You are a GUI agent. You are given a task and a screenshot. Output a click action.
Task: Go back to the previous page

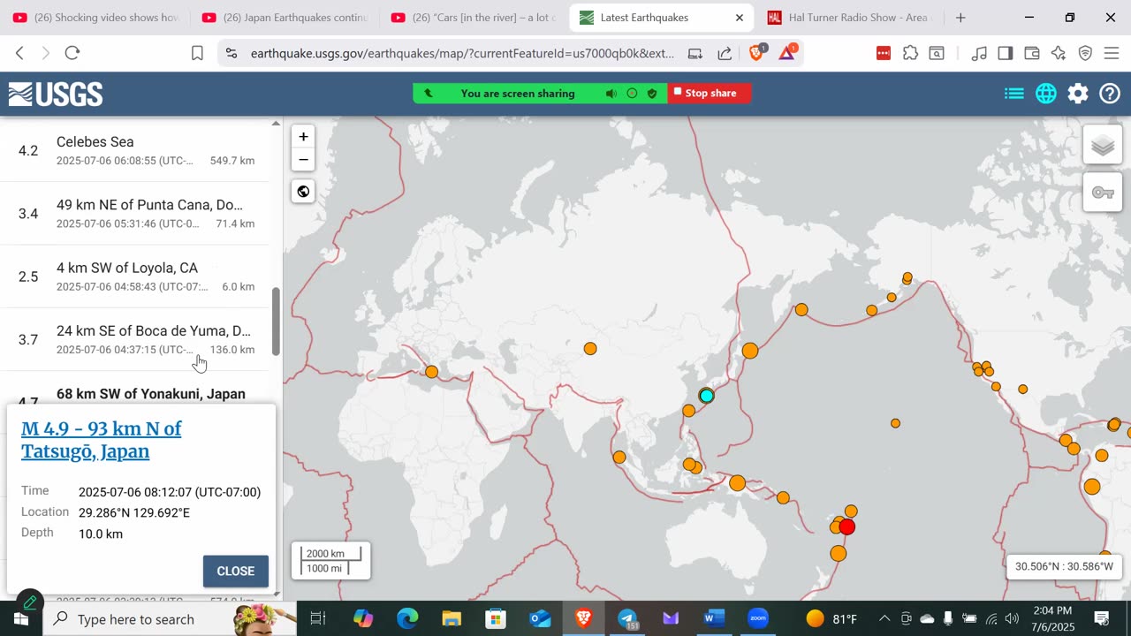point(20,53)
